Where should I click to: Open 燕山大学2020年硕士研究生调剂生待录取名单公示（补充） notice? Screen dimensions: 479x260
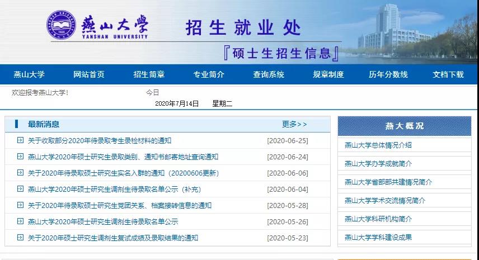(114, 189)
